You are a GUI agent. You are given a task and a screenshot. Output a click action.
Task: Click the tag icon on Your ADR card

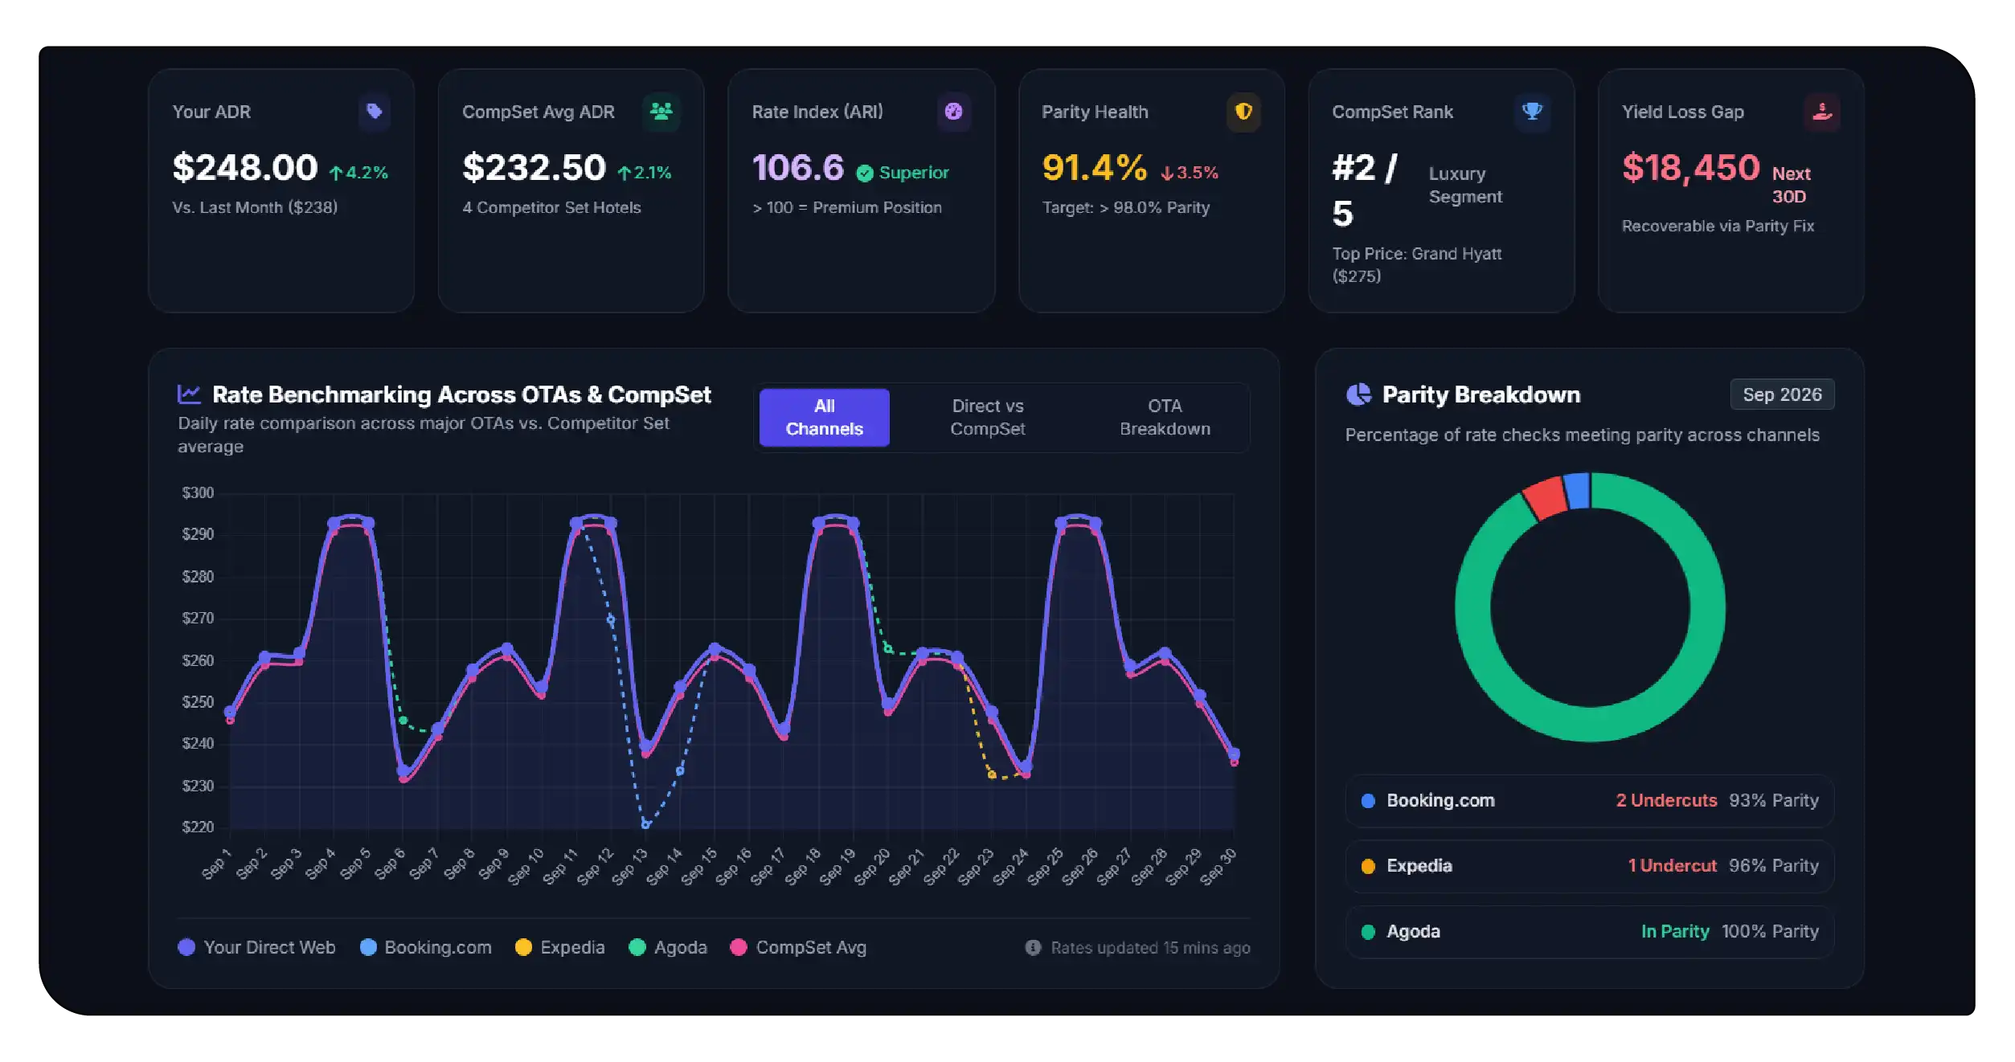click(x=375, y=111)
